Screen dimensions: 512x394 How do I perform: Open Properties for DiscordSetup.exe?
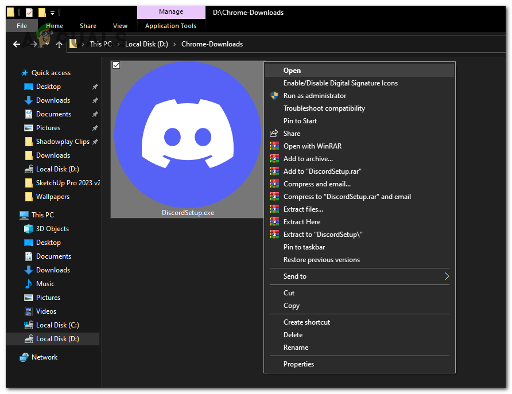(298, 364)
